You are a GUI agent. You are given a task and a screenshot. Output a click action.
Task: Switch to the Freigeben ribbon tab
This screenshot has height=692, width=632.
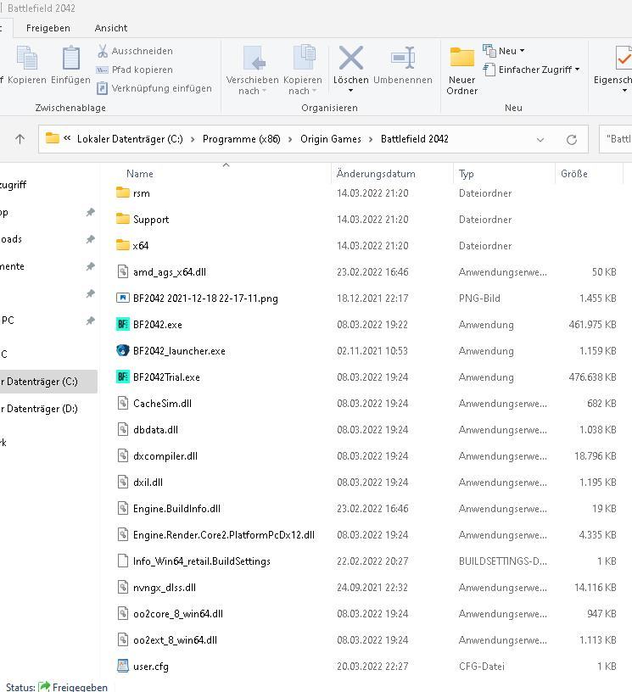pyautogui.click(x=48, y=28)
